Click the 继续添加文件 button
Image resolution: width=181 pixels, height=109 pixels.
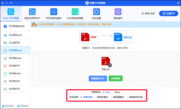pyautogui.click(x=98, y=78)
